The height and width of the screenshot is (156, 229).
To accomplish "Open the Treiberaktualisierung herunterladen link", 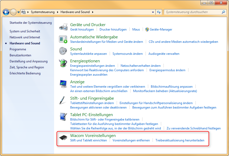I will click(x=180, y=140).
